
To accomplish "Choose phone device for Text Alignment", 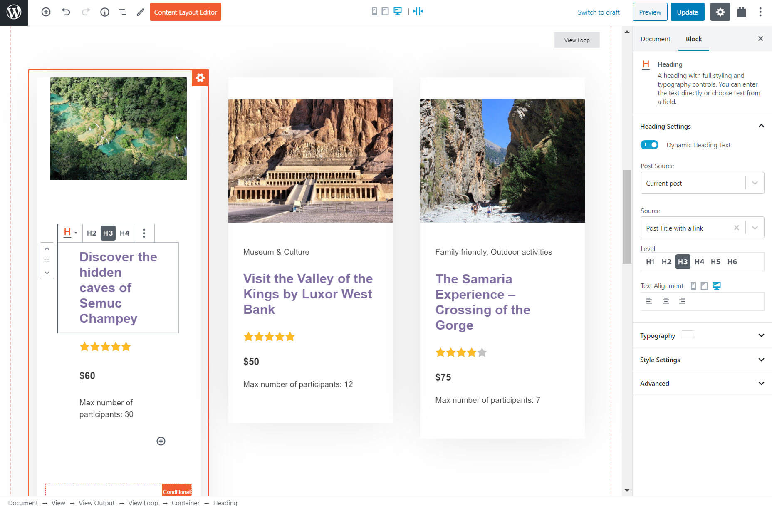I will [693, 285].
